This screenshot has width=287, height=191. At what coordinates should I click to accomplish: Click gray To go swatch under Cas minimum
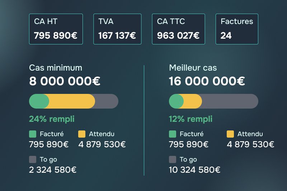(33, 159)
